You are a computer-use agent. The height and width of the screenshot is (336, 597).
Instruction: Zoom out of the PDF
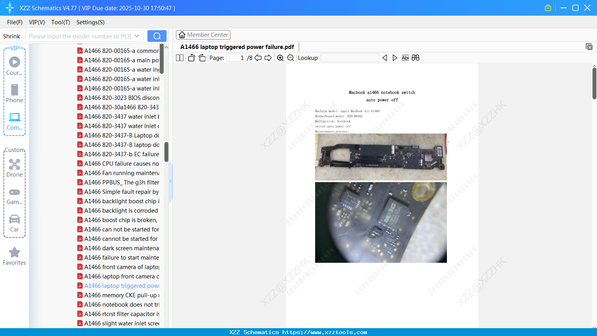point(290,58)
